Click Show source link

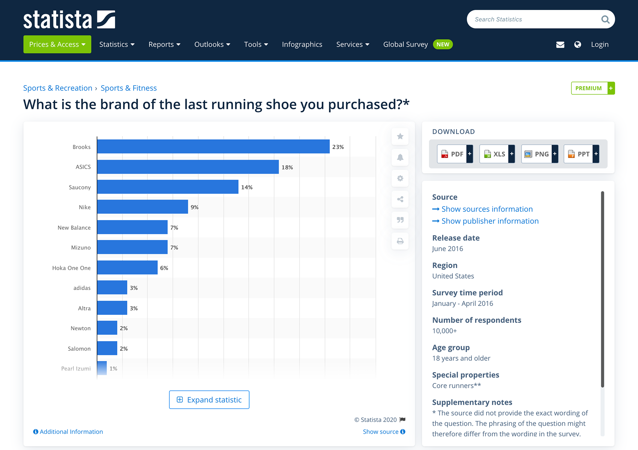point(384,432)
